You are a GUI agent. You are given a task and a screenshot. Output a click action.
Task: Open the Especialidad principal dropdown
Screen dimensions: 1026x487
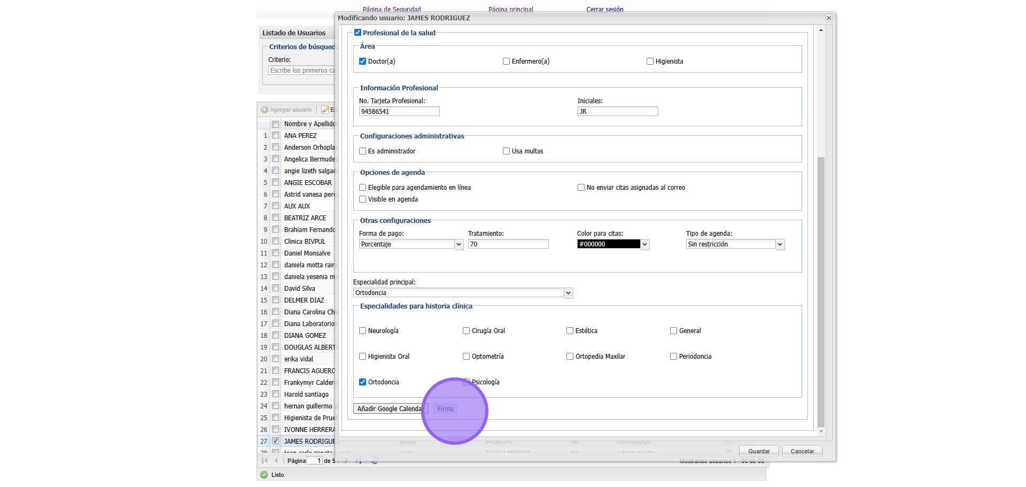click(568, 293)
